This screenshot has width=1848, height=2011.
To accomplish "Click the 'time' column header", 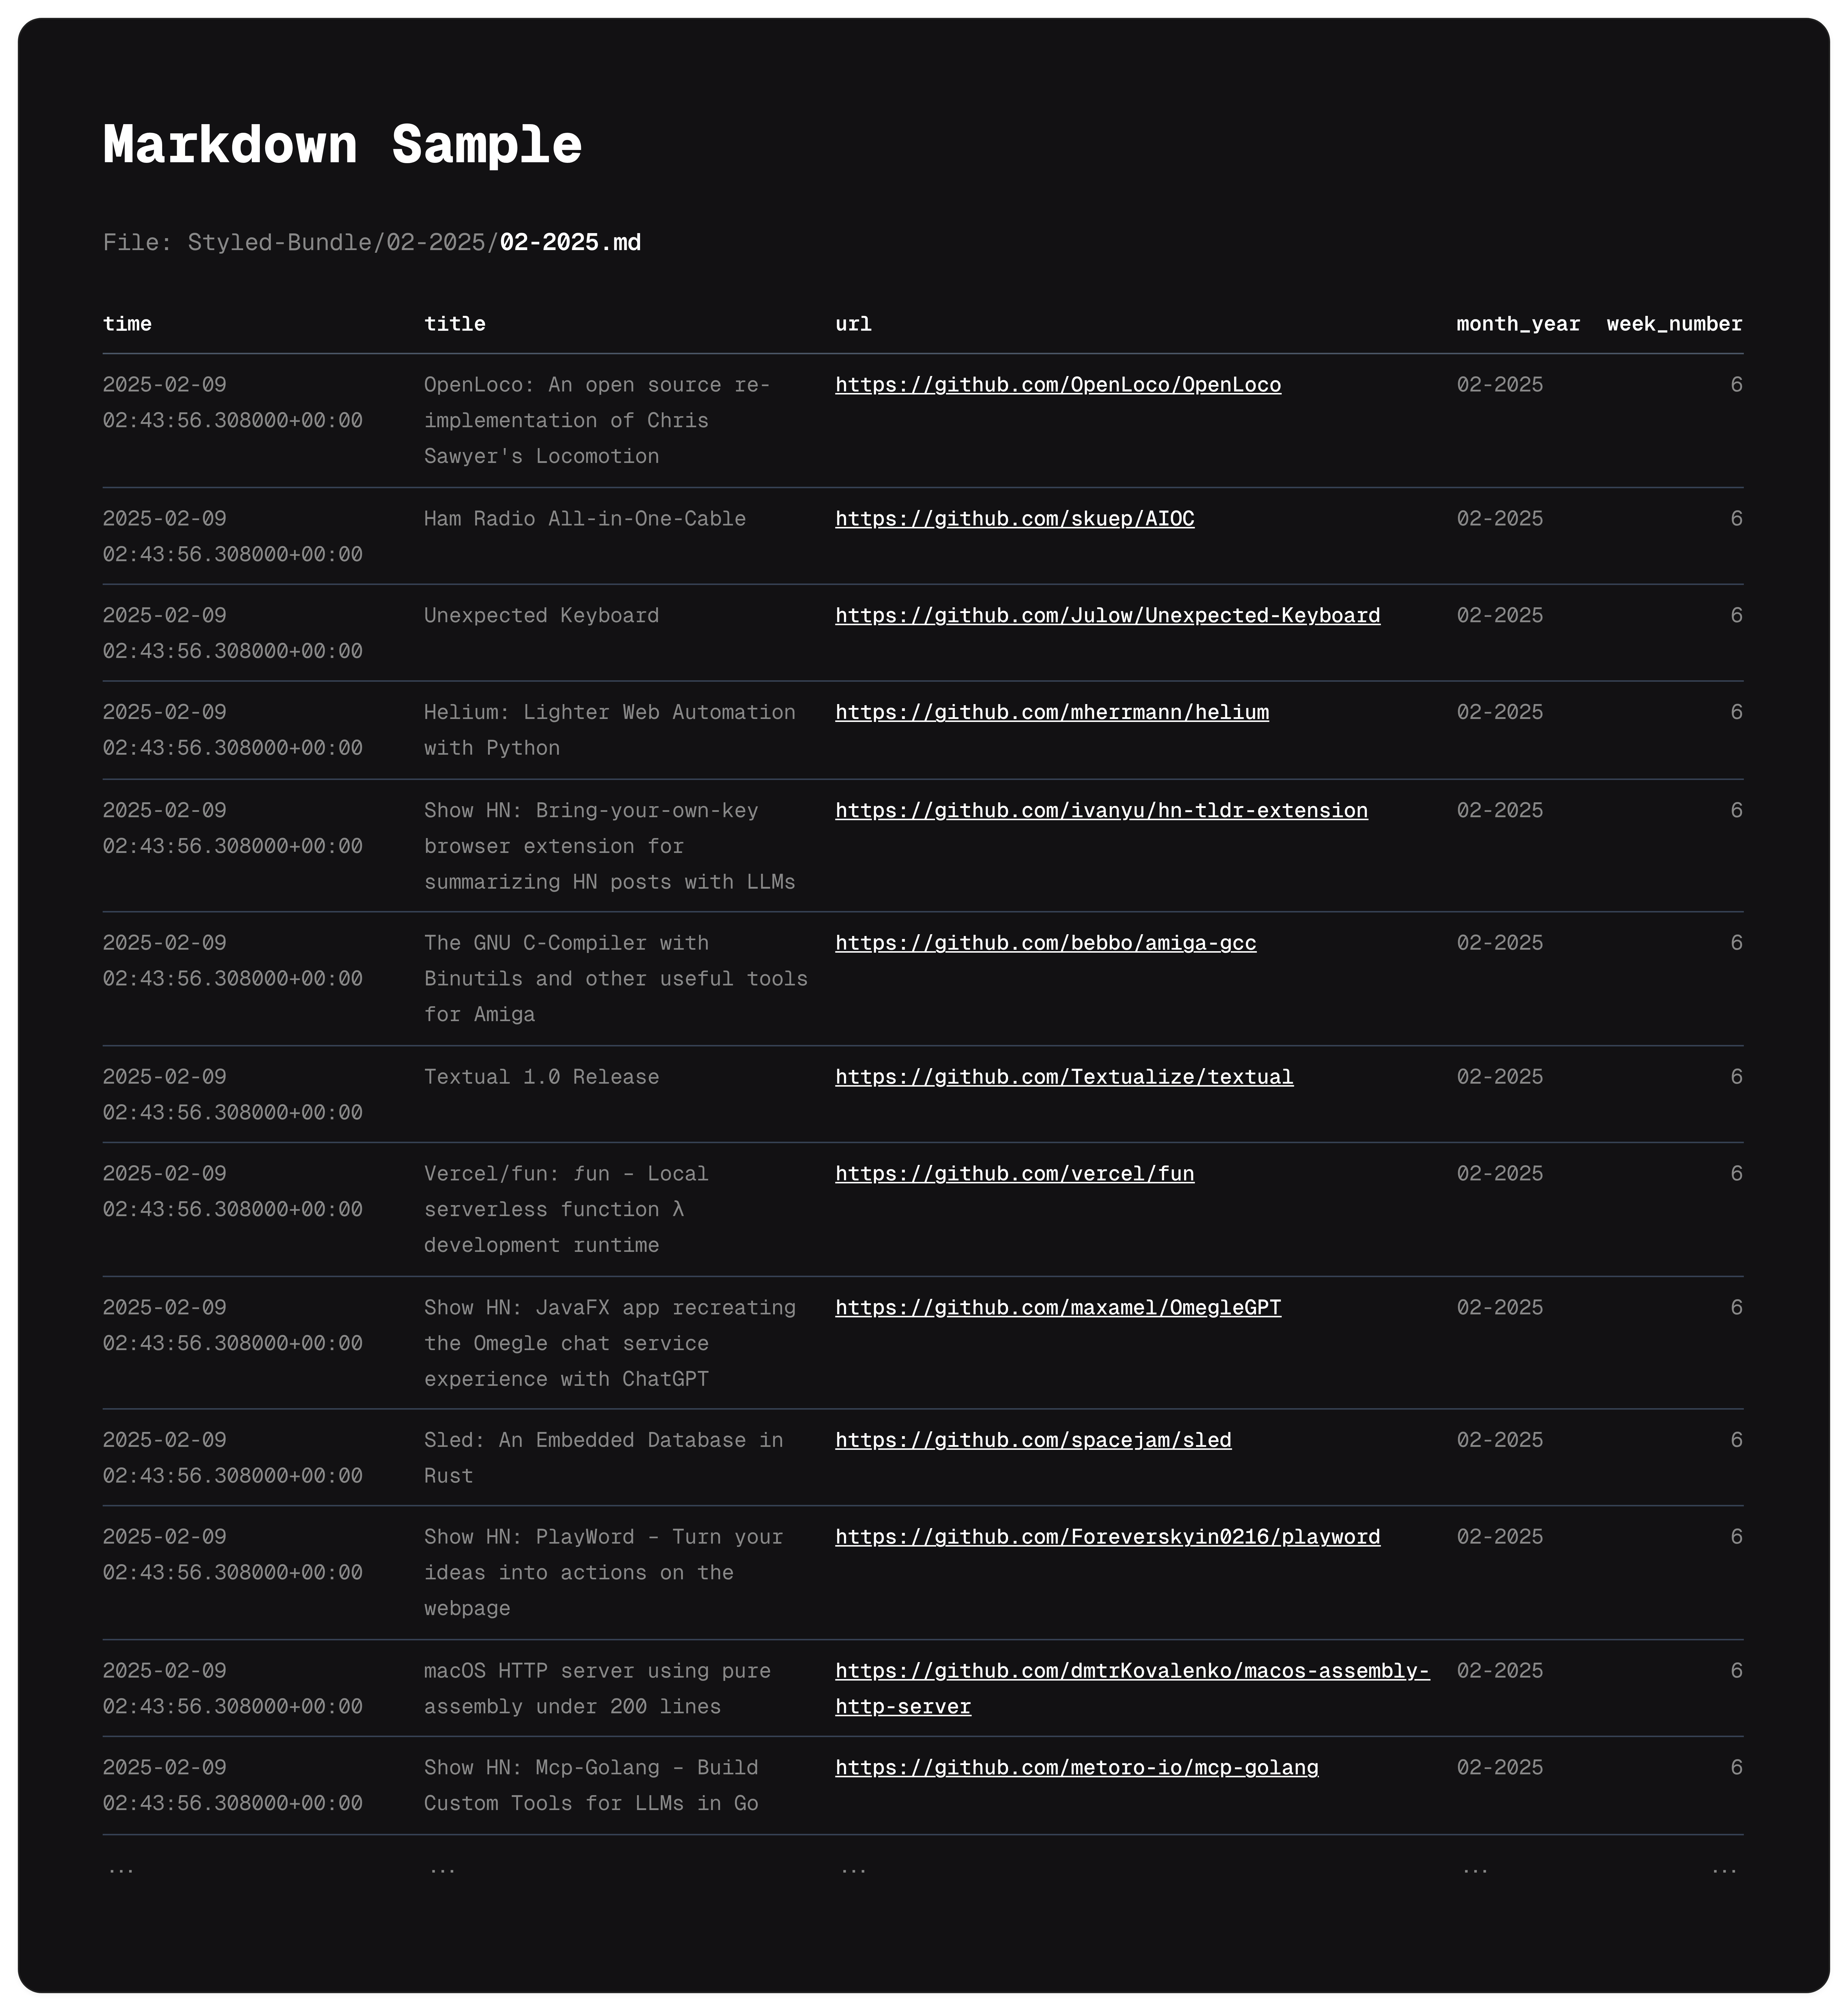I will (127, 324).
